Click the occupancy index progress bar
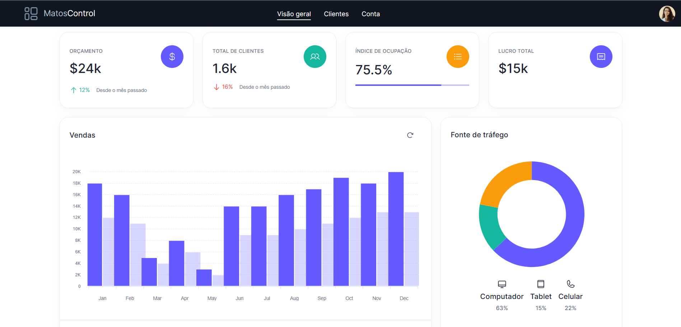This screenshot has height=327, width=681. tap(412, 85)
